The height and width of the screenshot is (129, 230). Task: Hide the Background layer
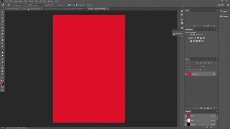coord(186,74)
